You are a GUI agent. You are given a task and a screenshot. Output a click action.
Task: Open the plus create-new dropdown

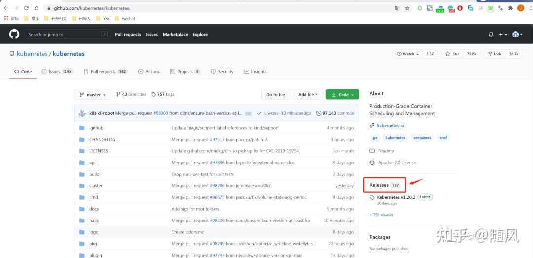[x=503, y=35]
